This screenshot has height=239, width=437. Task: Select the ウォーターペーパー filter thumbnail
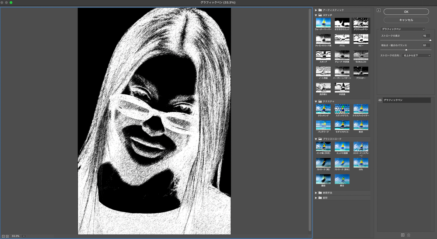click(x=323, y=23)
